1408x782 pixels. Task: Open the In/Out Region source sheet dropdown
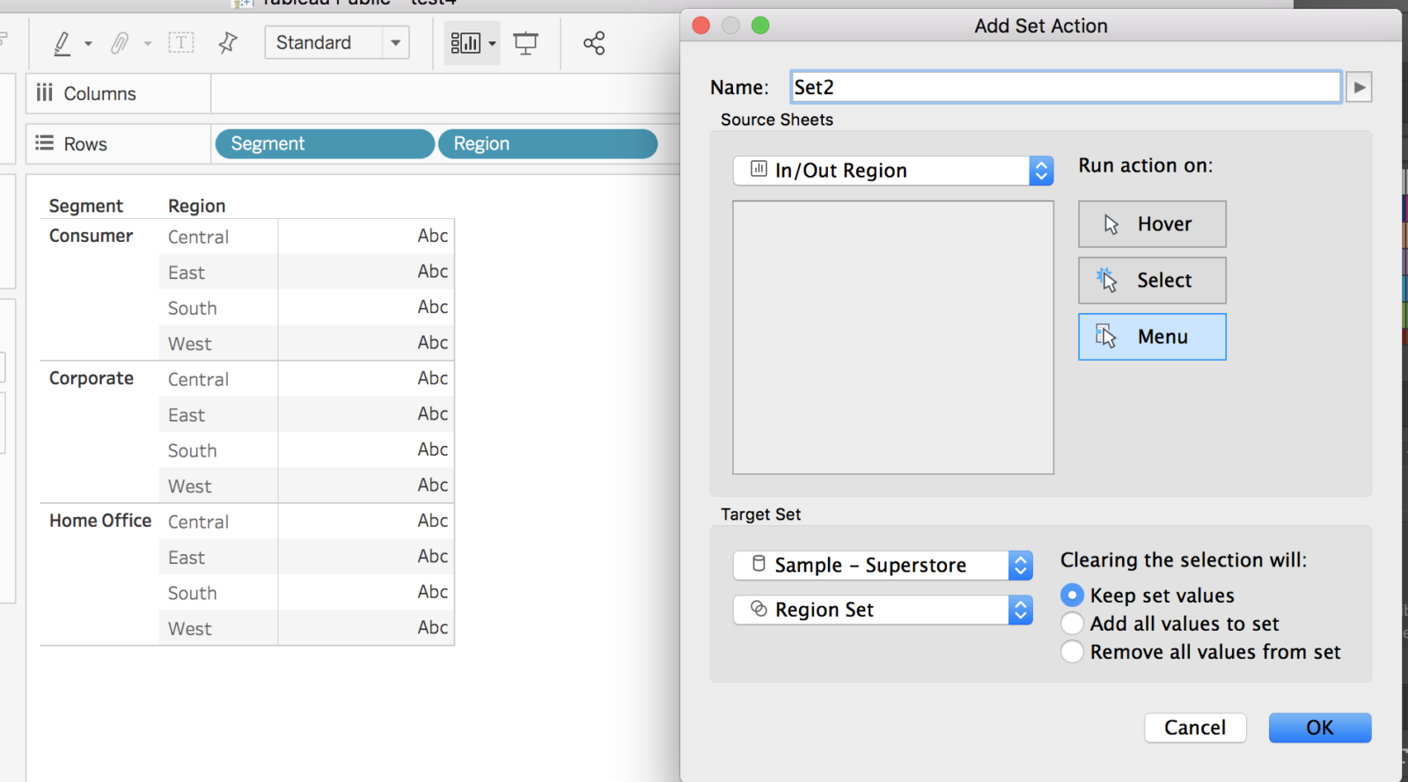tap(892, 171)
